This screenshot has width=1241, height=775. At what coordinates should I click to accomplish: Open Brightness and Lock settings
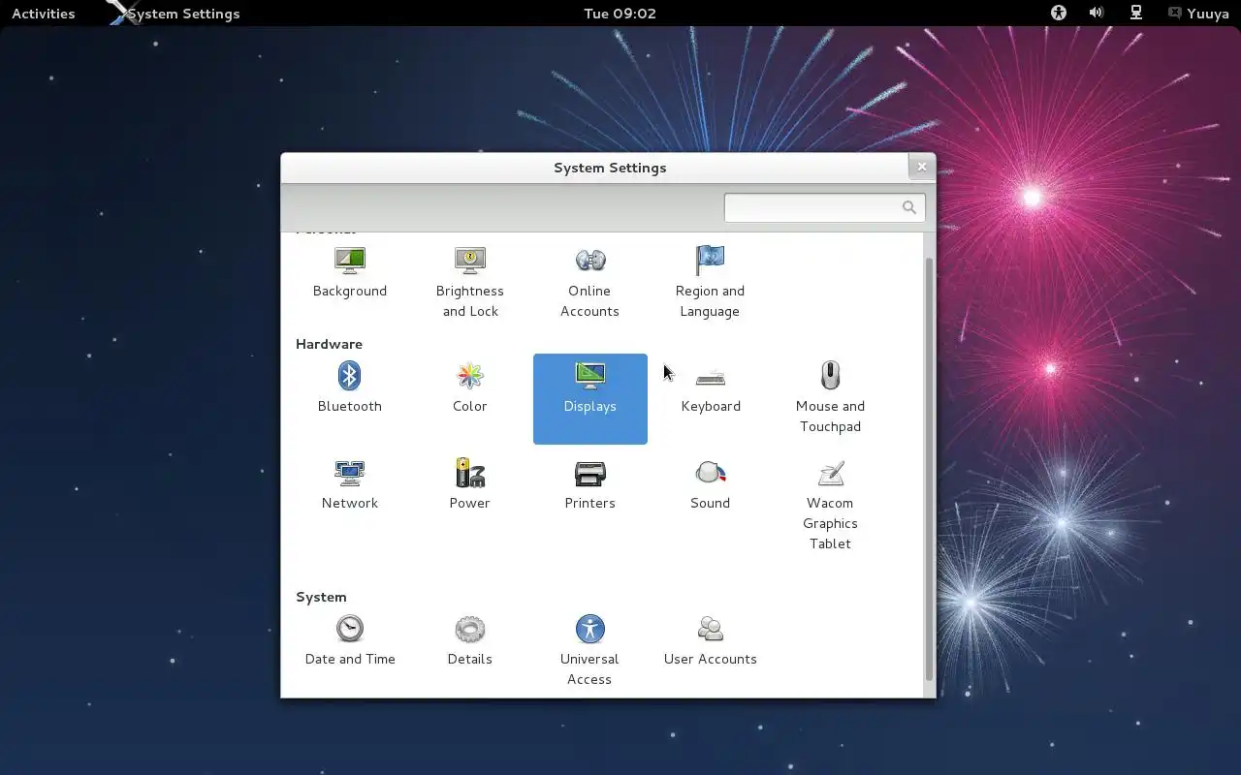coord(470,282)
